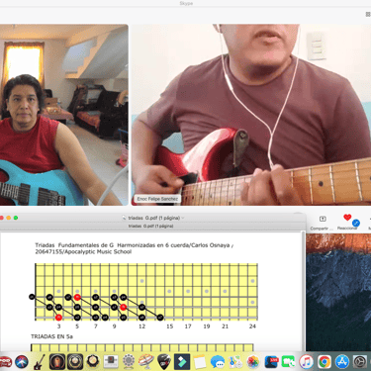Click the Enoc Felipe Sanchez name label

[157, 199]
